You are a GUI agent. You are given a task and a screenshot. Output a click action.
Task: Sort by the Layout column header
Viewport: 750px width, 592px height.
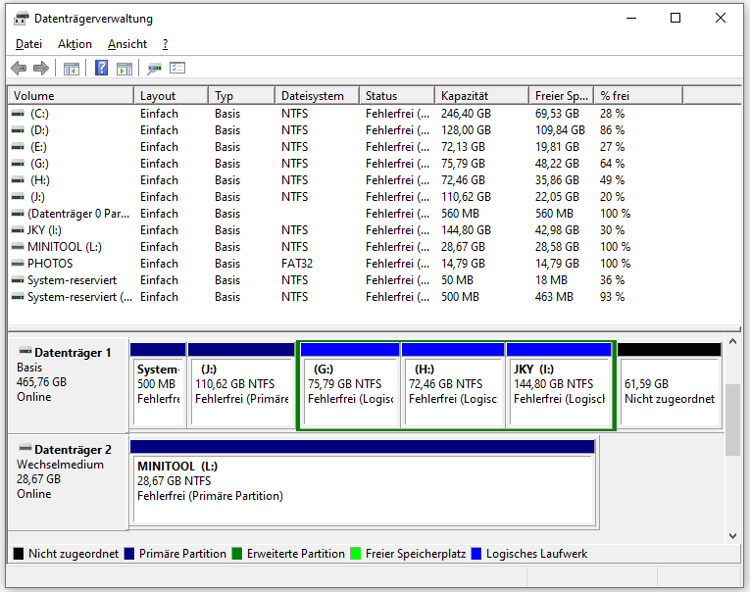172,96
